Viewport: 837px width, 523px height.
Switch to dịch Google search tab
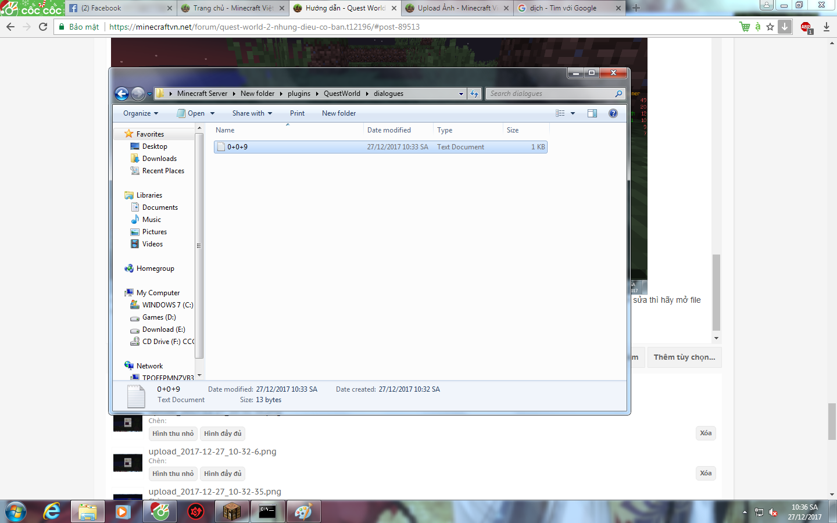coord(569,8)
